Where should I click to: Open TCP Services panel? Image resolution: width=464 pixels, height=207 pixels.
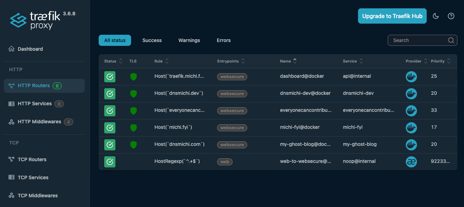[33, 177]
